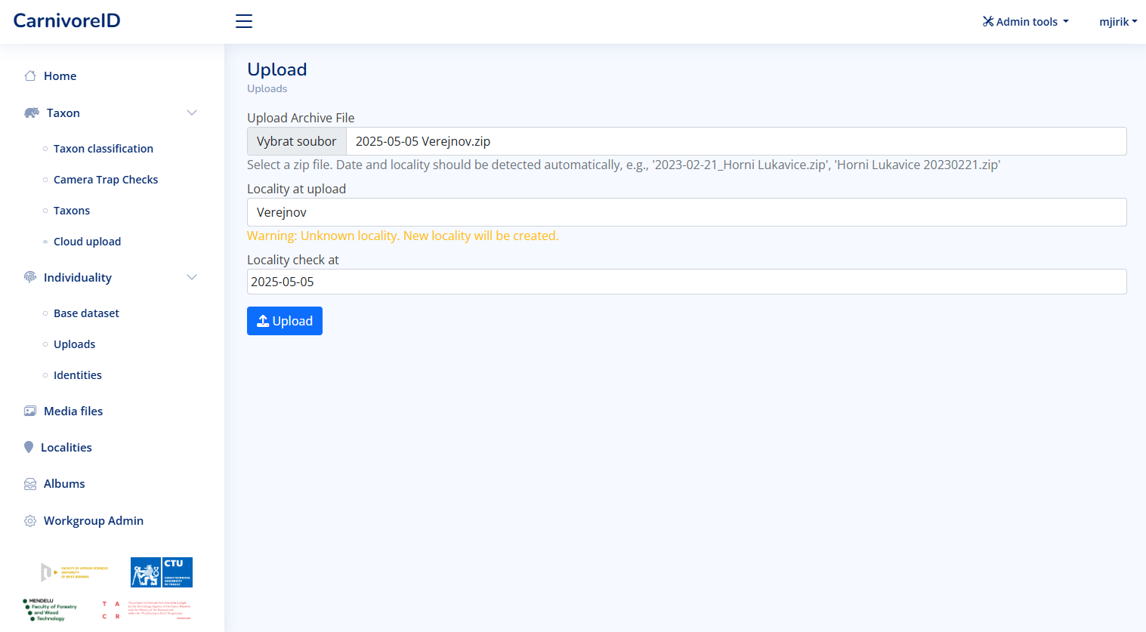The height and width of the screenshot is (632, 1146).
Task: Click the CarnivoreID logo
Action: pyautogui.click(x=66, y=20)
